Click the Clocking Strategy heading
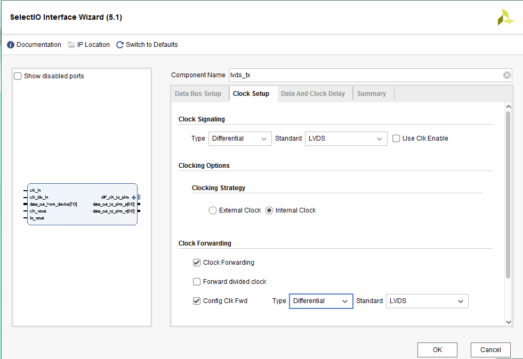Viewport: 523px width, 359px height. click(x=219, y=188)
